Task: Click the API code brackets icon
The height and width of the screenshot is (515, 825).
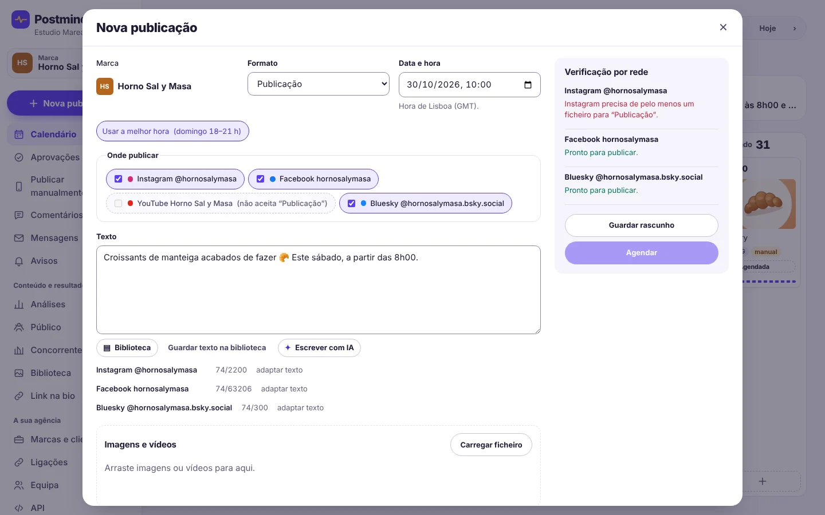Action: [19, 508]
